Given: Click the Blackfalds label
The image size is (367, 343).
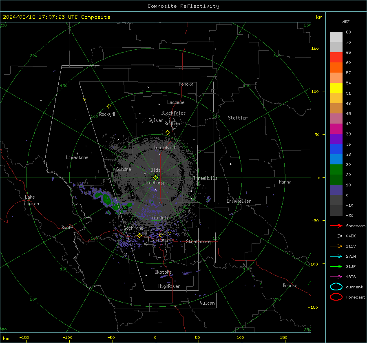Looking at the screenshot, I should 173,113.
